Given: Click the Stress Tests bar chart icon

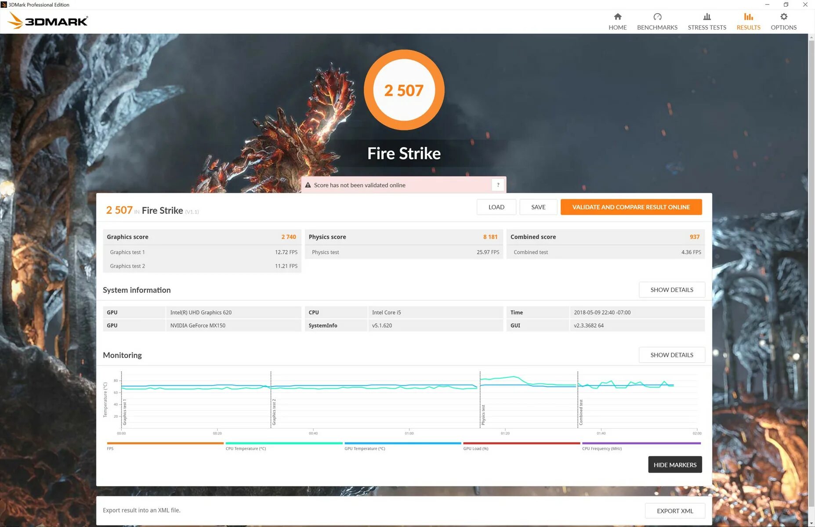Looking at the screenshot, I should (707, 17).
